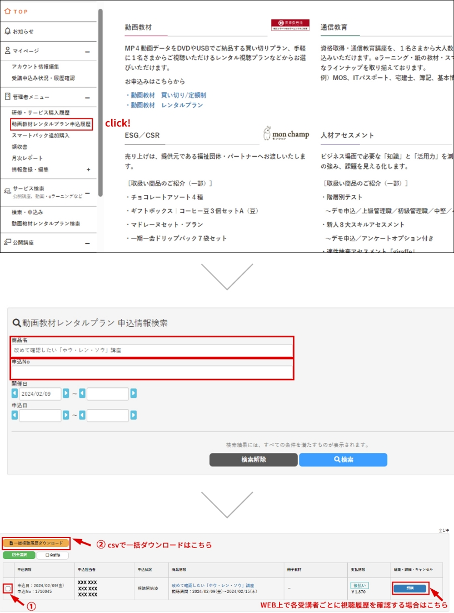Click next-day arrow after 2024/02/09 date field
Viewport: 454px width, 613px height.
pos(66,393)
